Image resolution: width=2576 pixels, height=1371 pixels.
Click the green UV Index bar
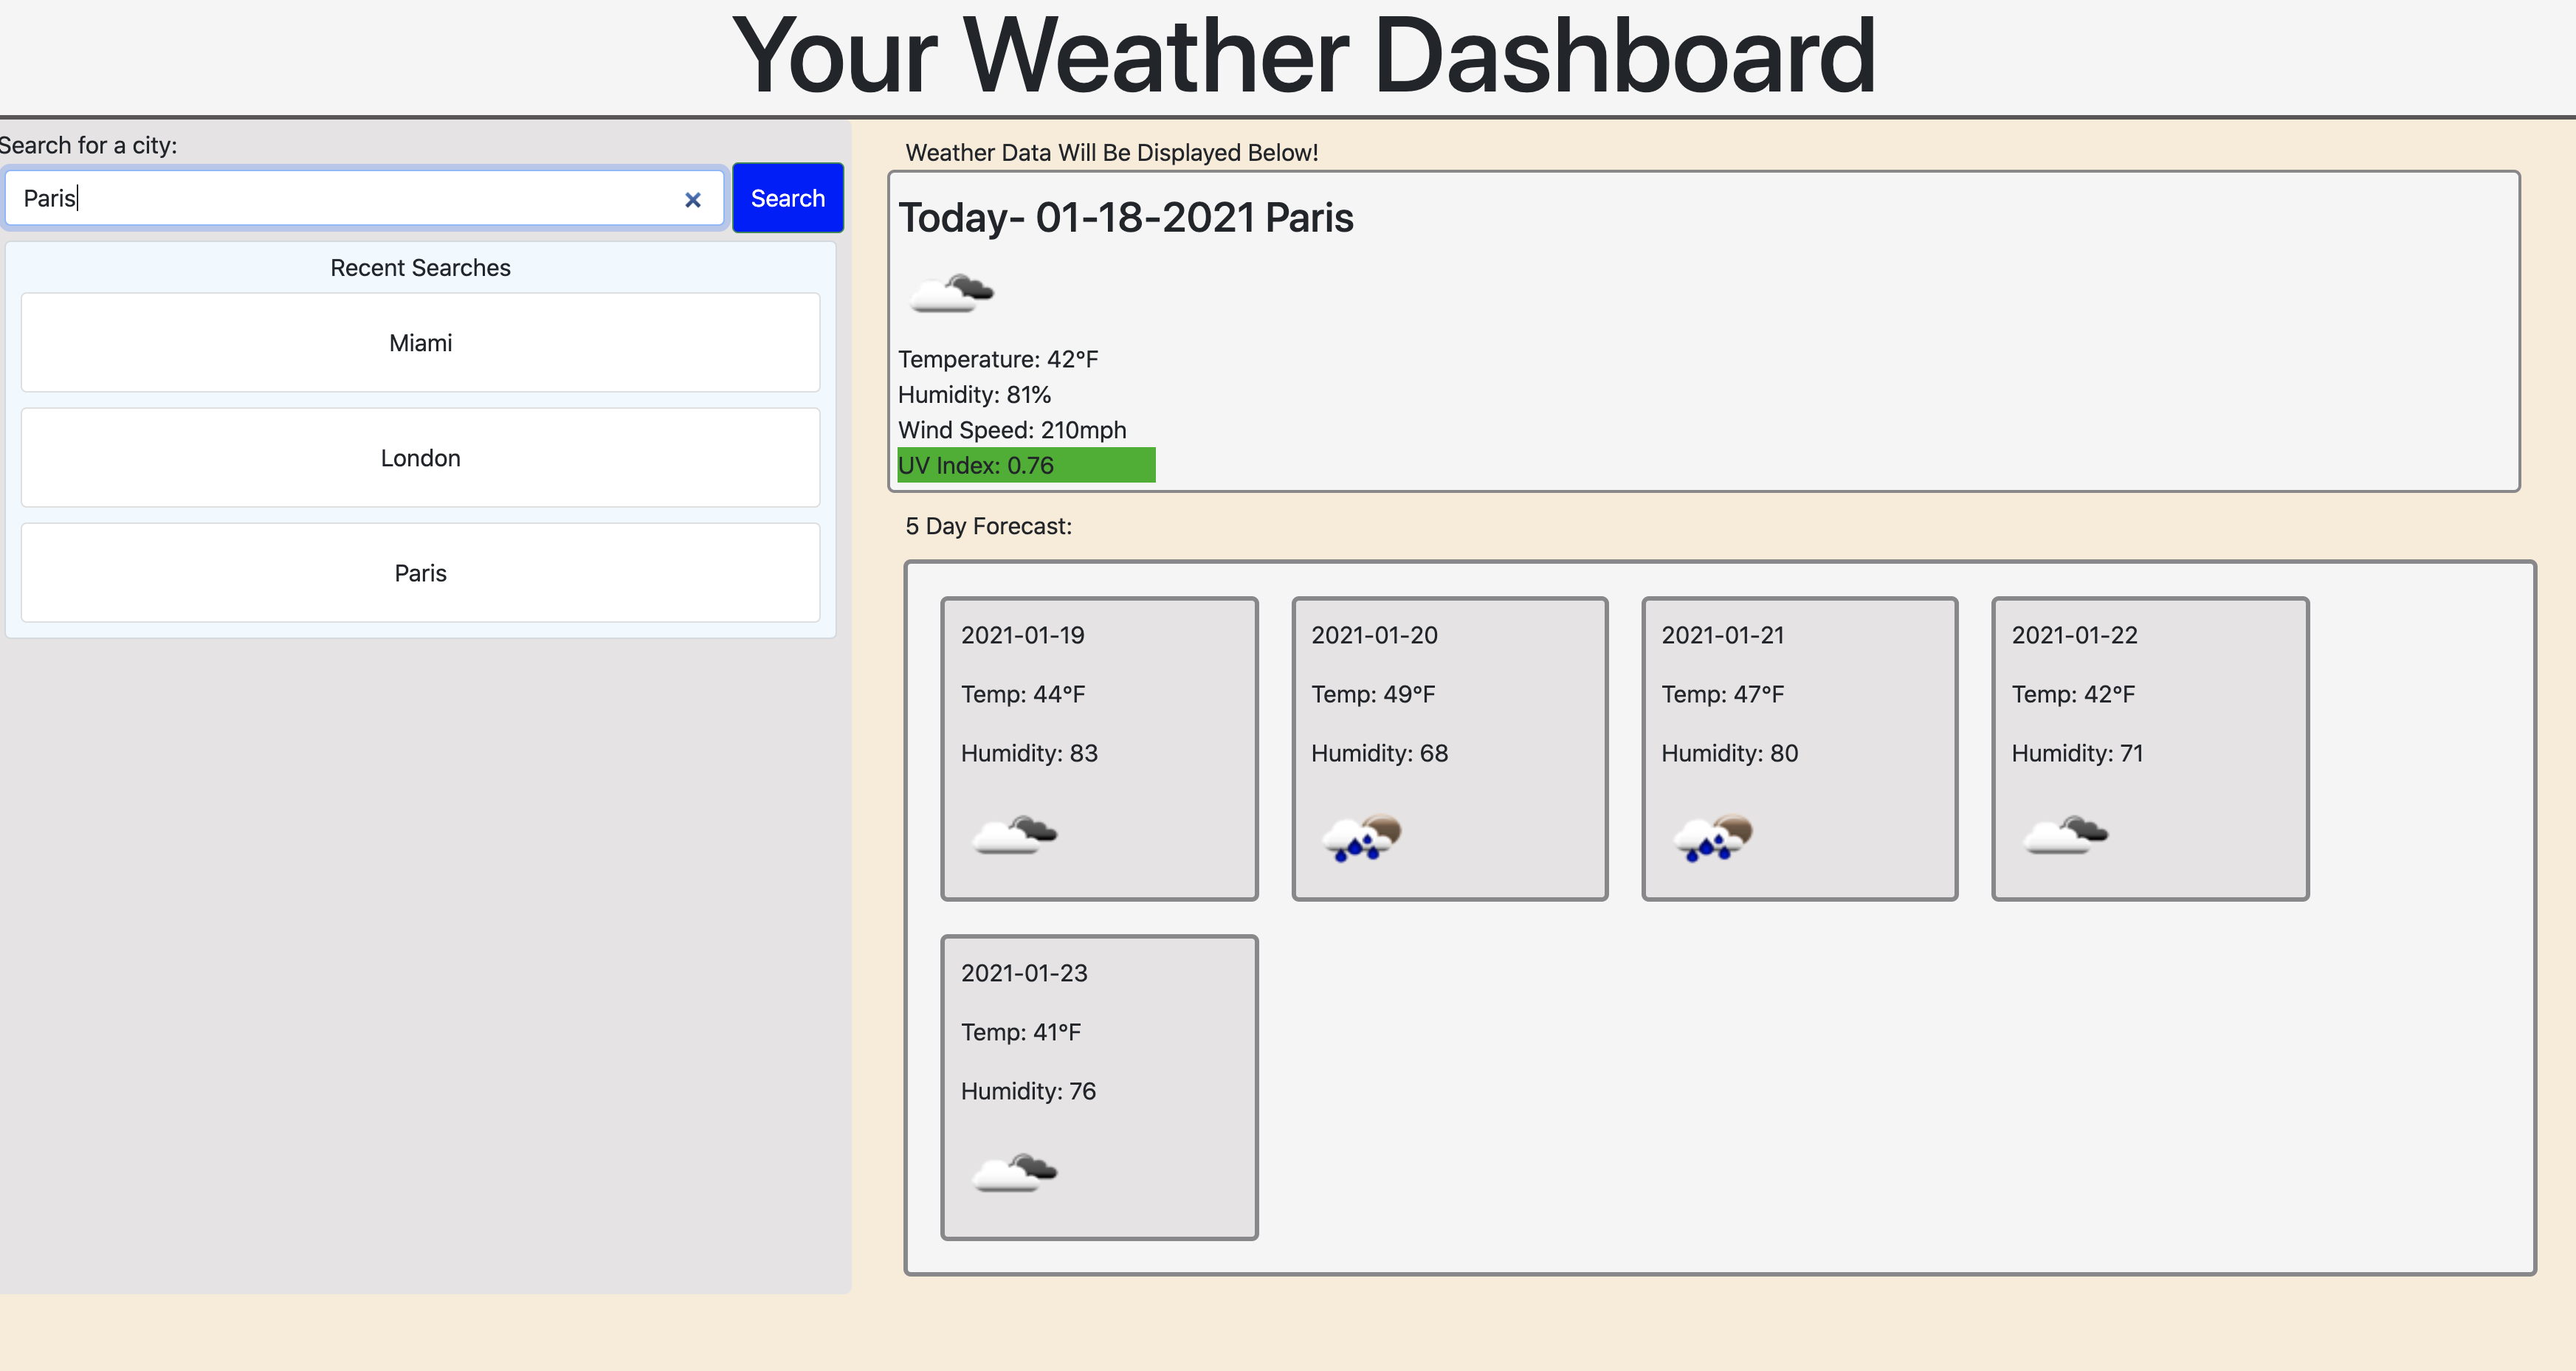point(1026,465)
